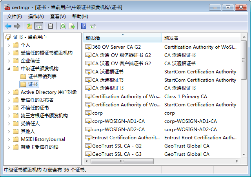Click the Help question mark icon

pos(84,26)
